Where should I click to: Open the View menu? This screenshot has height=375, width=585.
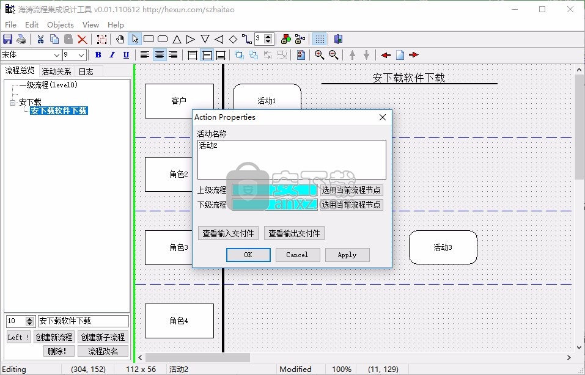90,24
